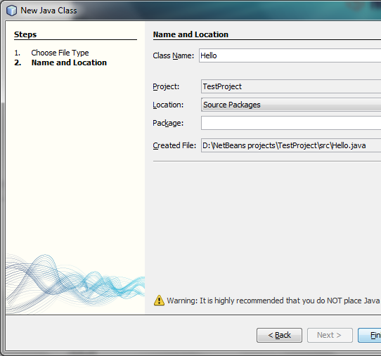
Task: Click the Back button
Action: point(280,336)
